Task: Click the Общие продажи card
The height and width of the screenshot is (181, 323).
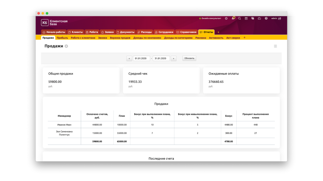Action: pyautogui.click(x=81, y=80)
